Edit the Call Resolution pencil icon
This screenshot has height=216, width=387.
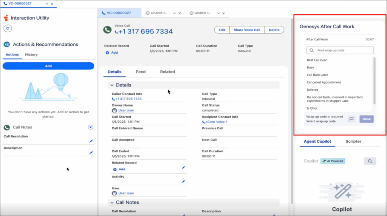(91, 141)
